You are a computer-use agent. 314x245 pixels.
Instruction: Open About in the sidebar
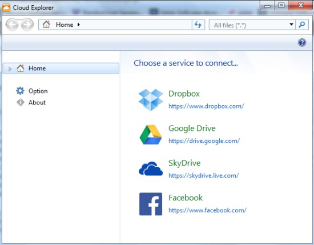[37, 102]
